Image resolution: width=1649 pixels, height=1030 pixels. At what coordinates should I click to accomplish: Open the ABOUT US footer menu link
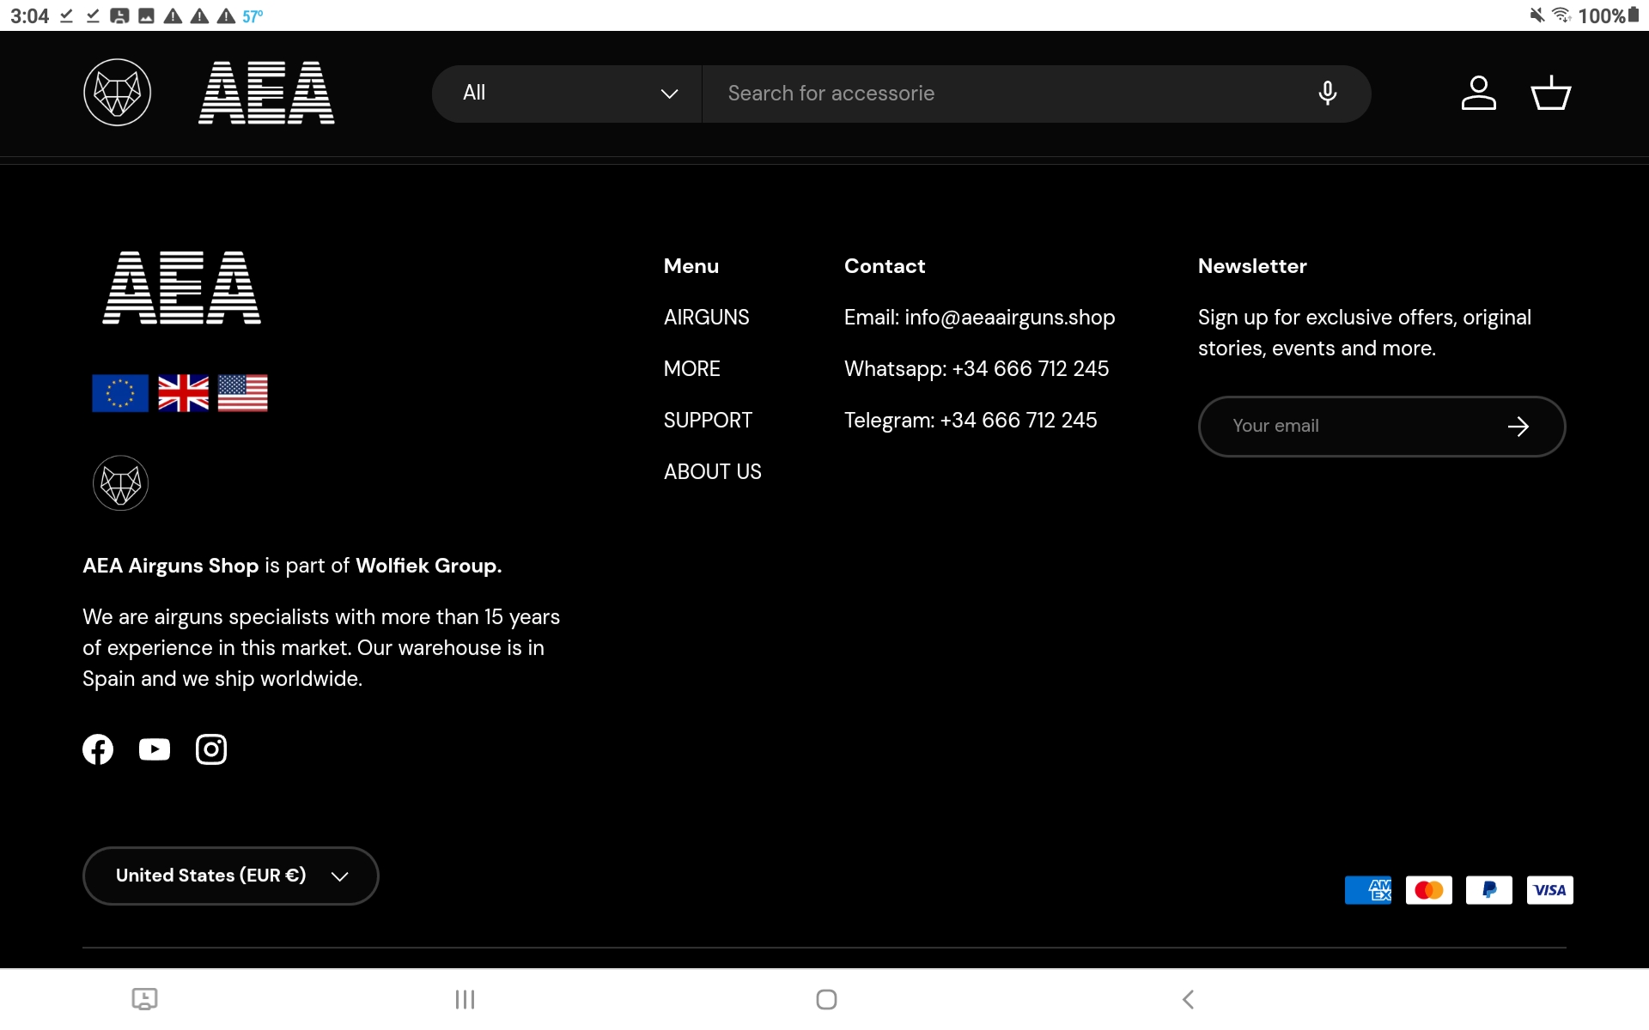pyautogui.click(x=712, y=472)
